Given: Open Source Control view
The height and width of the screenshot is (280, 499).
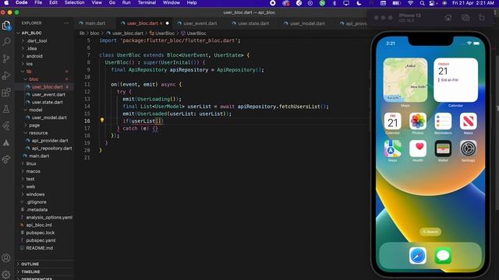Looking at the screenshot, I should tap(6, 59).
